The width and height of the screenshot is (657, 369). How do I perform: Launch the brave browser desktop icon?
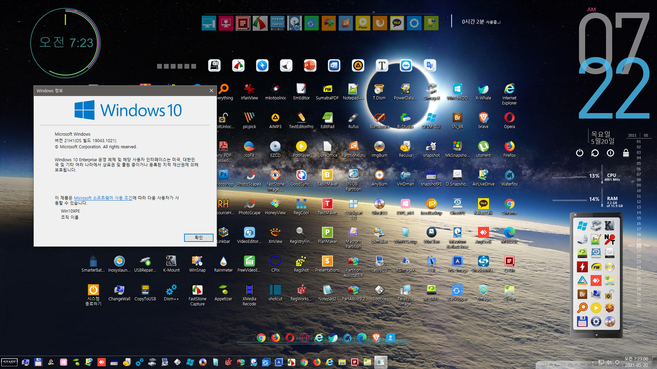483,121
